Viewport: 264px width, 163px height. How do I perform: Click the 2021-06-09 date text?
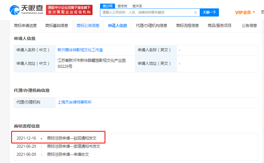tap(26, 154)
